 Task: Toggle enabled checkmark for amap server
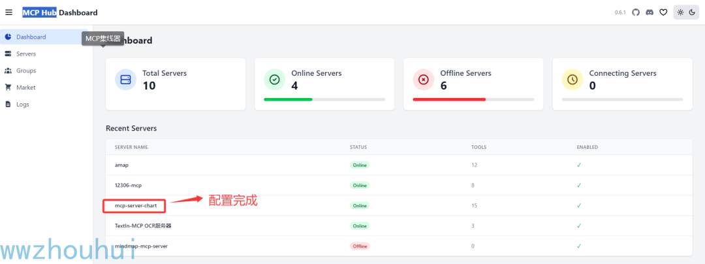[579, 165]
